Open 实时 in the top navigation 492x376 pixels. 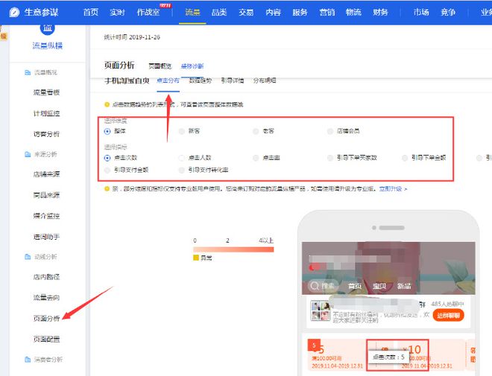pyautogui.click(x=117, y=13)
